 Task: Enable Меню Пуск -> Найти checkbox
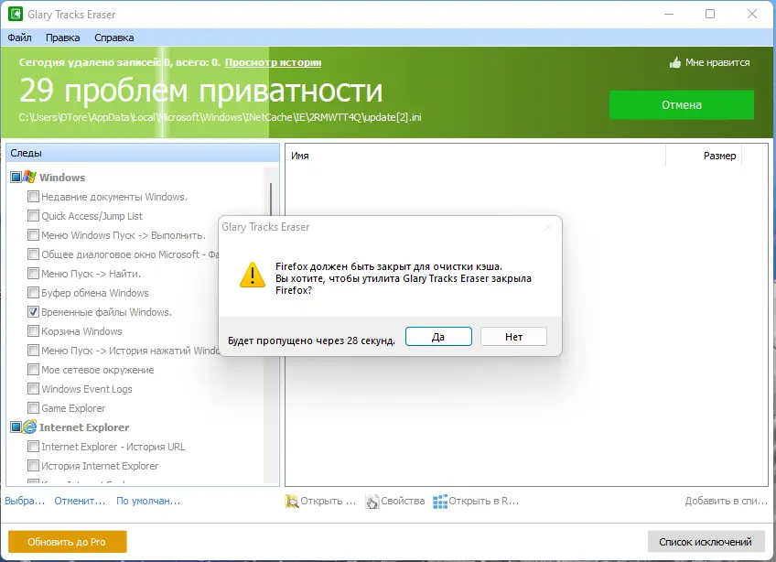pos(33,274)
